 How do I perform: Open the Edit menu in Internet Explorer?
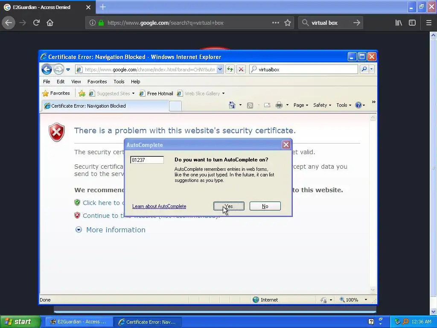pyautogui.click(x=61, y=82)
